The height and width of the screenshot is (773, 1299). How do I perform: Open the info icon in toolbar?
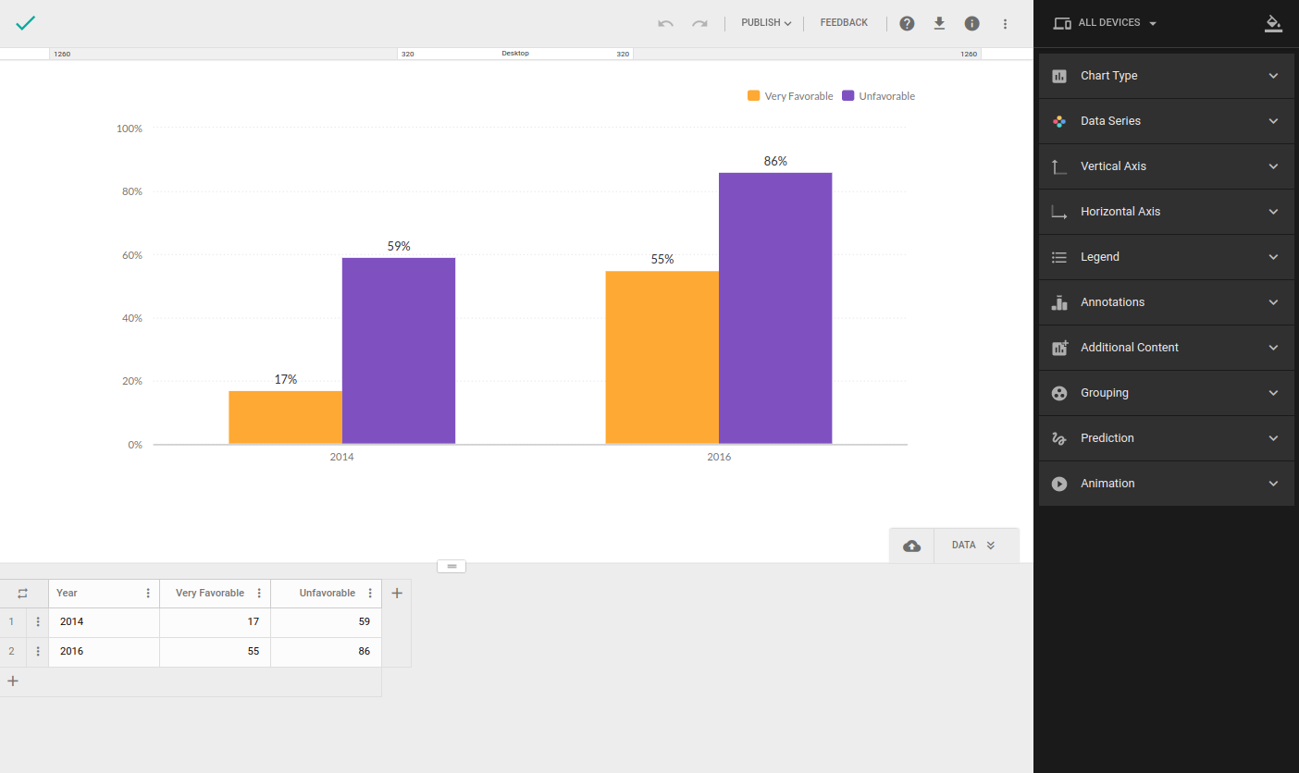pyautogui.click(x=971, y=23)
